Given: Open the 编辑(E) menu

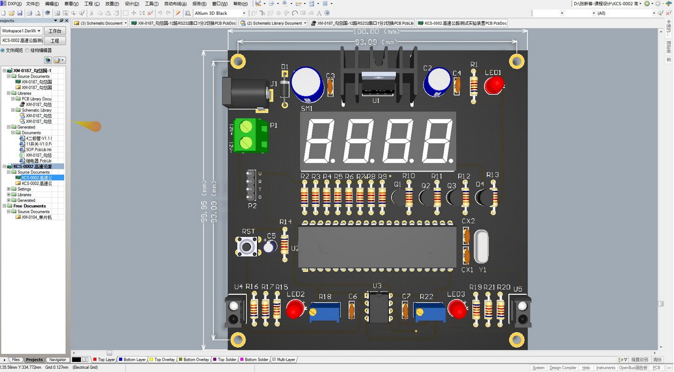Looking at the screenshot, I should 52,4.
